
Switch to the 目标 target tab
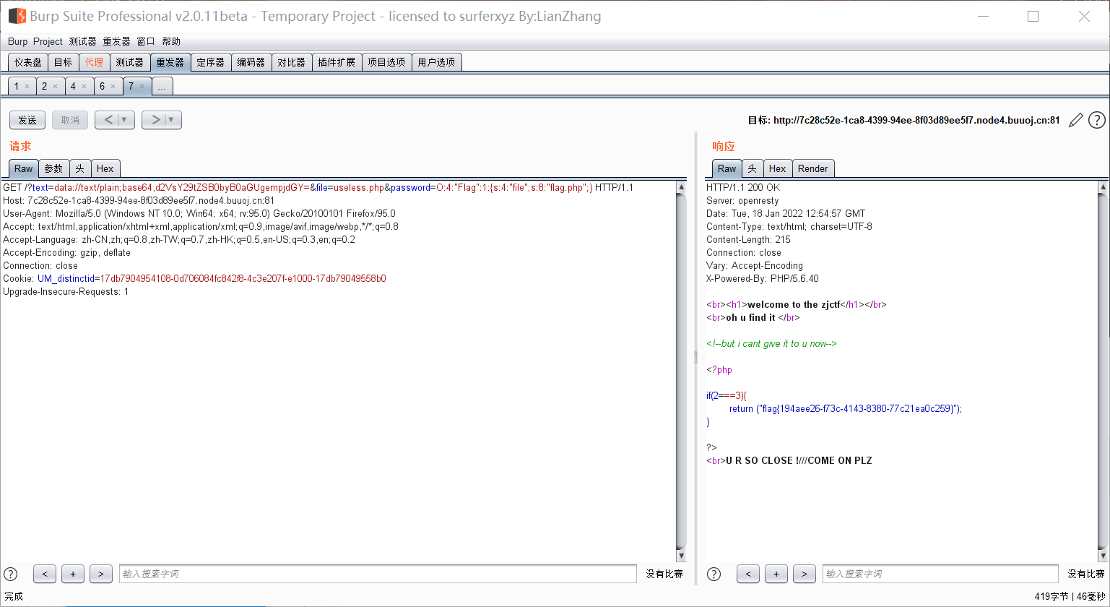[x=63, y=62]
